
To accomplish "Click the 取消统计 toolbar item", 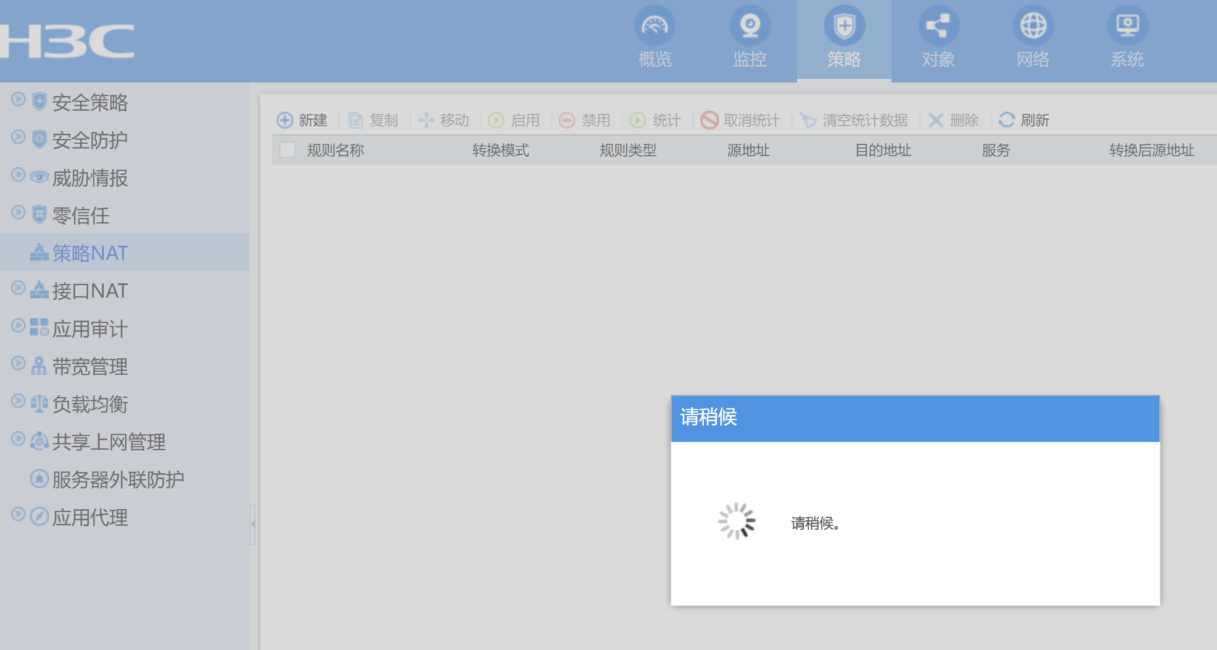I will click(x=740, y=120).
